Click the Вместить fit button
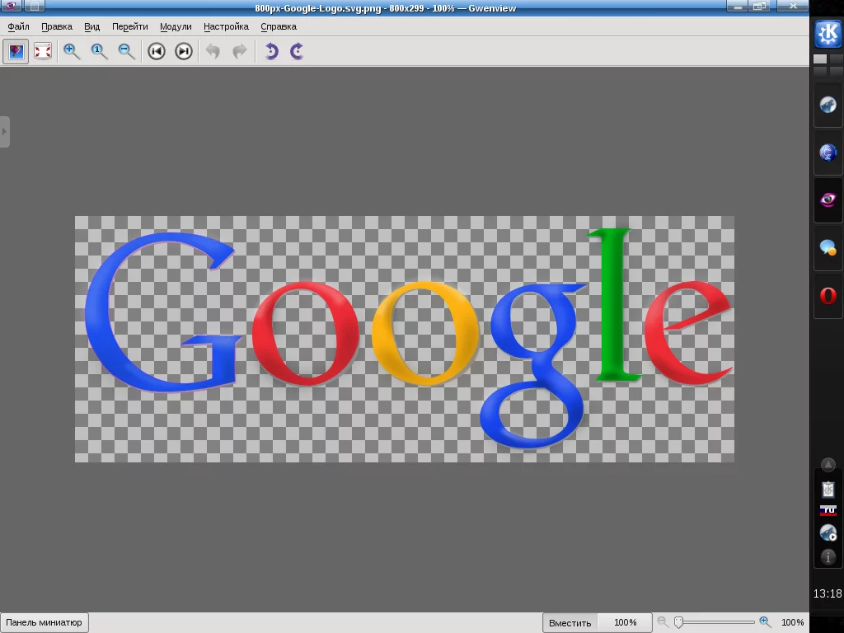This screenshot has height=633, width=844. pos(570,623)
